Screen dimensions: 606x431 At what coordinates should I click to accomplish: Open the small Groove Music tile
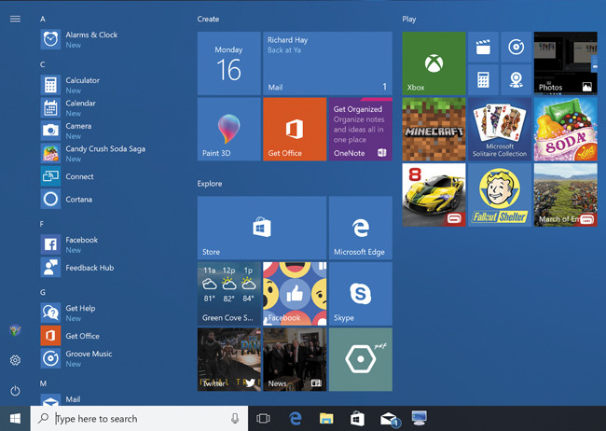coord(516,48)
